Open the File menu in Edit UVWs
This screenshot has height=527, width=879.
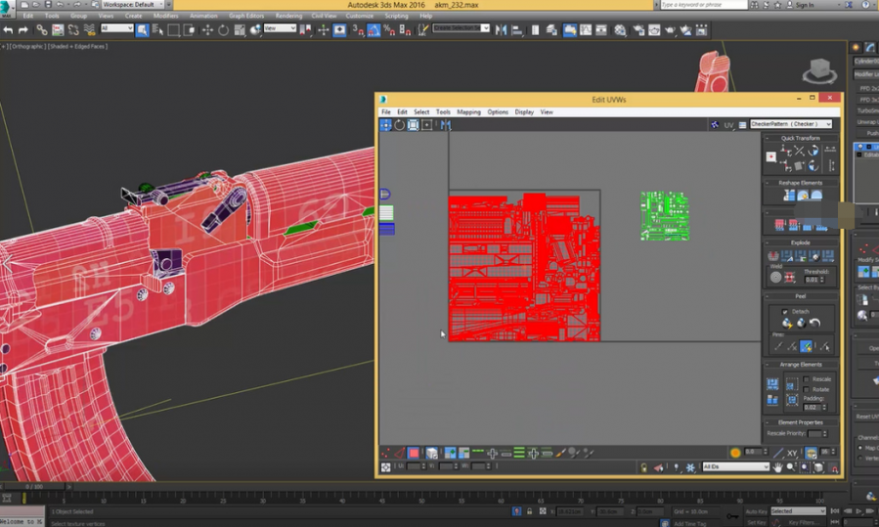point(386,112)
